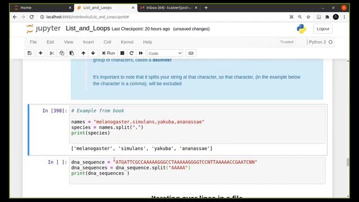This screenshot has width=359, height=202.
Task: Run the selected cell
Action: [108, 53]
